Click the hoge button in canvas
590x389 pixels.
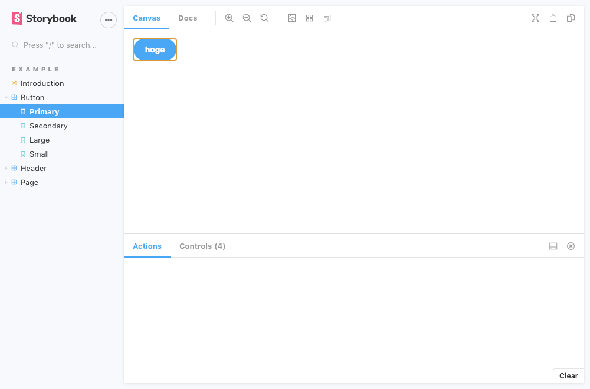point(155,50)
